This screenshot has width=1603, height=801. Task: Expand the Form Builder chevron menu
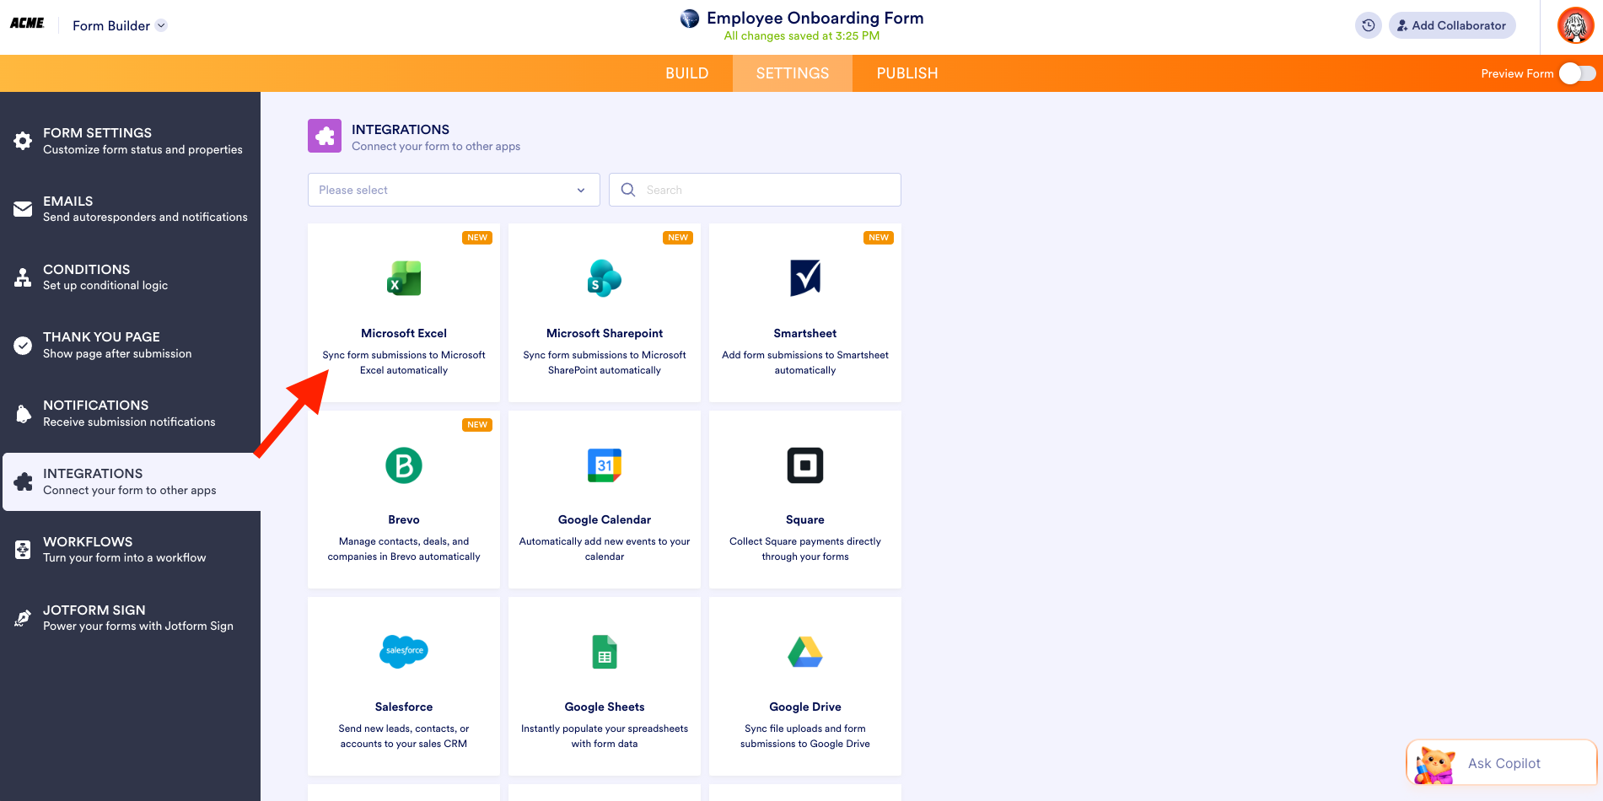click(159, 25)
